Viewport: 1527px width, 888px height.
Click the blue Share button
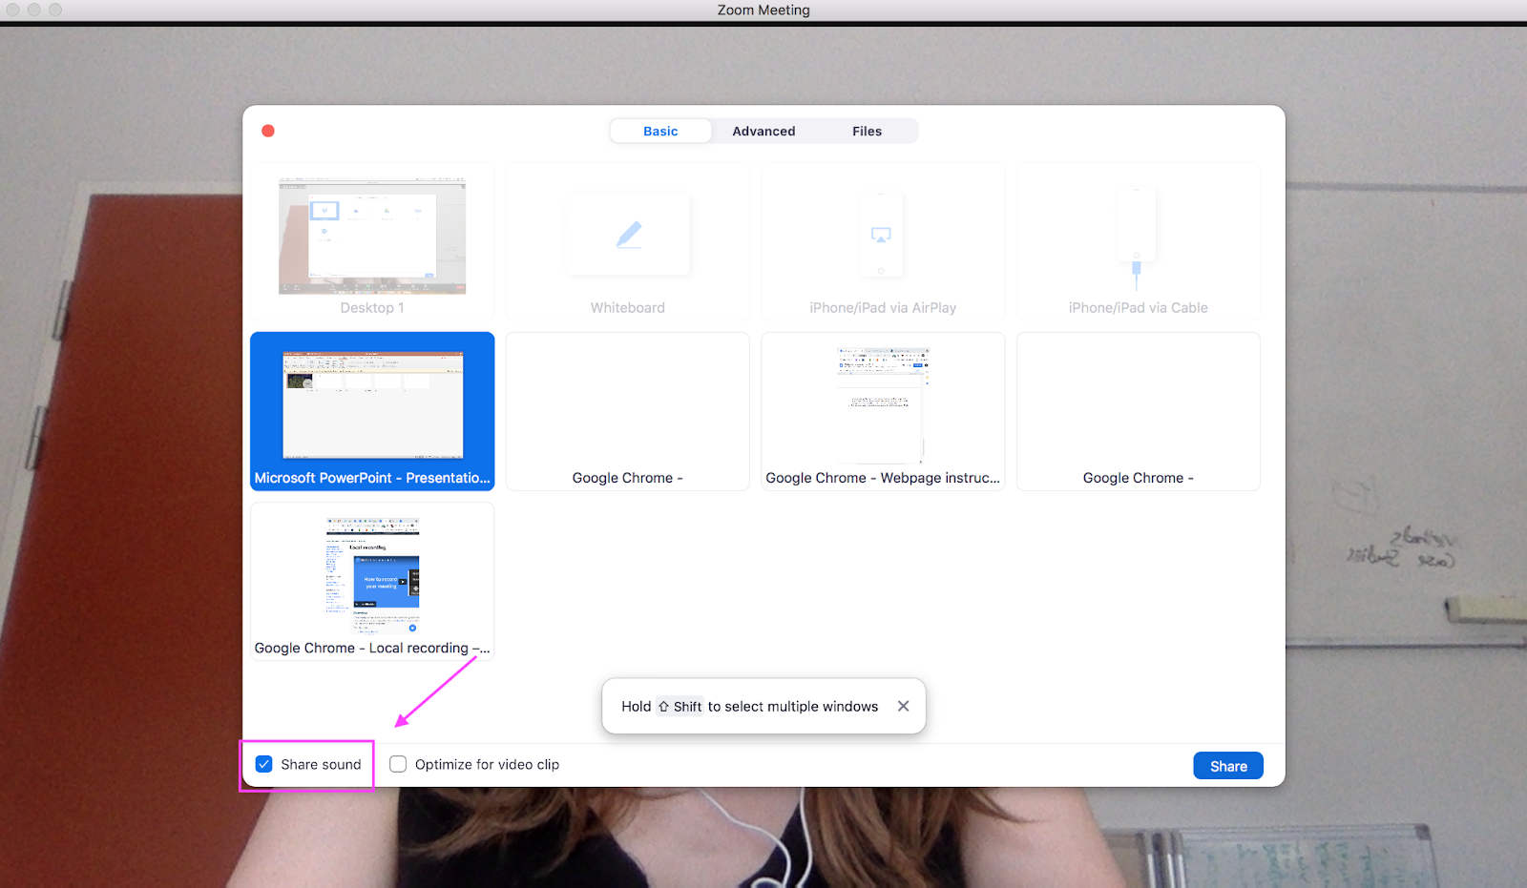(x=1228, y=766)
